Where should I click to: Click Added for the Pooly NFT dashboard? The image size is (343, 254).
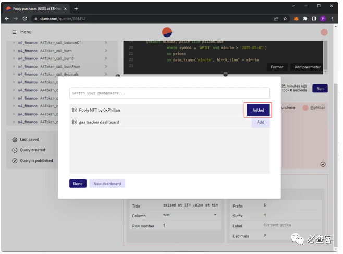click(258, 110)
